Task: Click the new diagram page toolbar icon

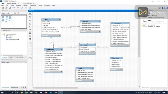Action: tap(30, 8)
